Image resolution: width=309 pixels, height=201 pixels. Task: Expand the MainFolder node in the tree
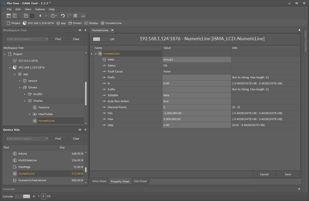(x=30, y=114)
